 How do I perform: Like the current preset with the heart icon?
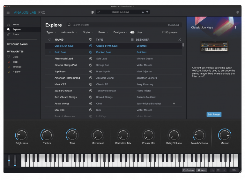(98, 12)
